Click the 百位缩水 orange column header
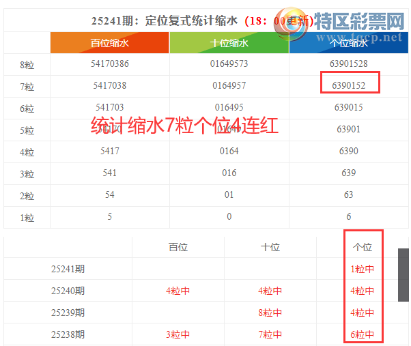This screenshot has width=411, height=346. [109, 43]
